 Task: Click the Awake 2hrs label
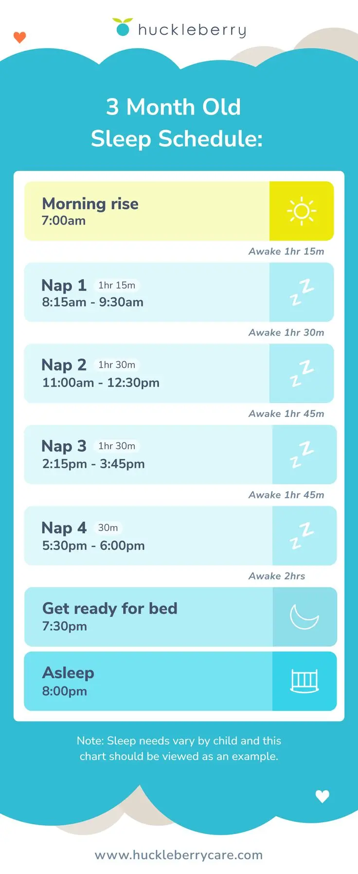click(x=277, y=576)
